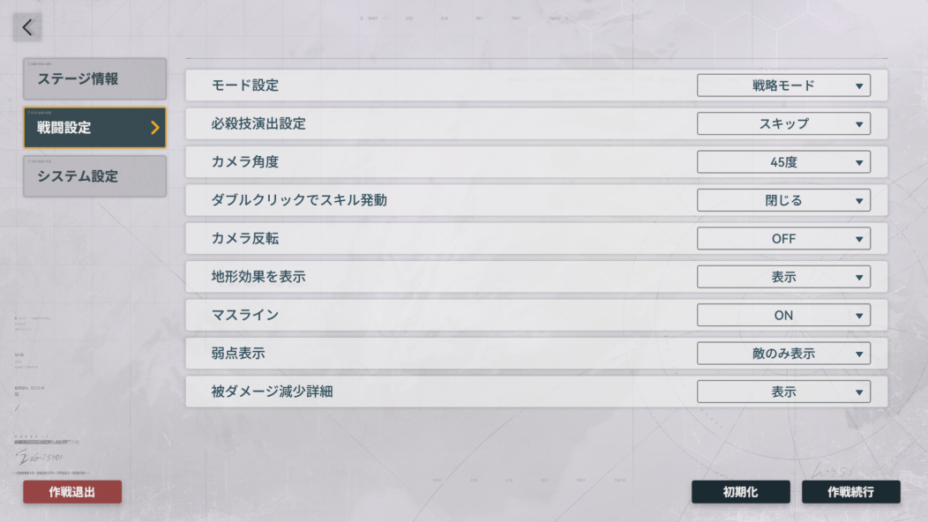The height and width of the screenshot is (522, 928).
Task: Open the ステージ情報 tab
Action: coord(94,78)
